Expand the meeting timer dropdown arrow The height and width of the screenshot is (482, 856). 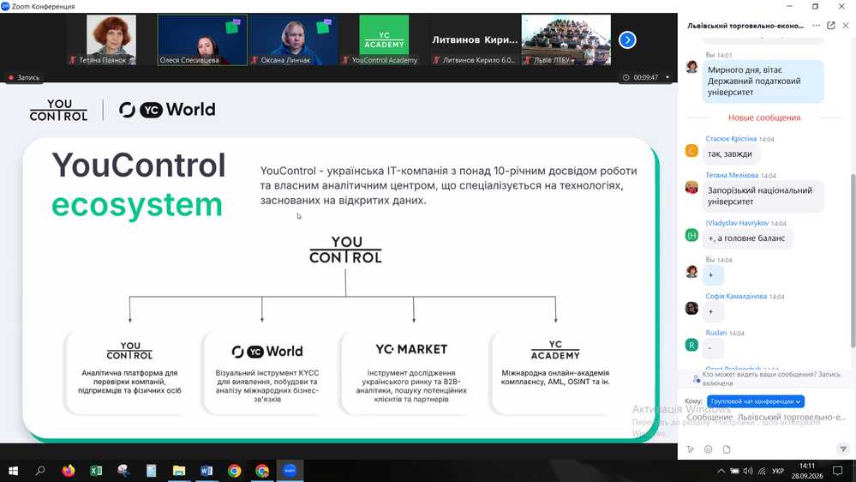tap(667, 77)
